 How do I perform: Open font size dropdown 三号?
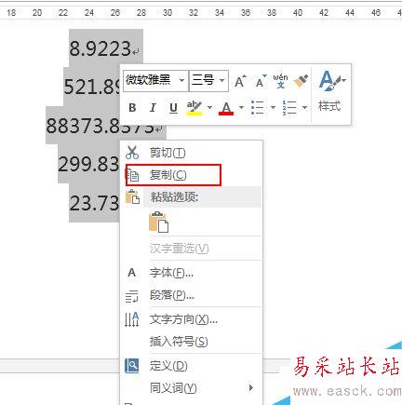click(221, 81)
